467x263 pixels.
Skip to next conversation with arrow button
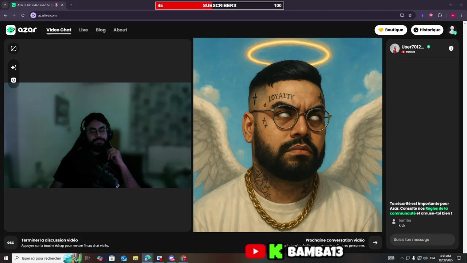[x=375, y=243]
